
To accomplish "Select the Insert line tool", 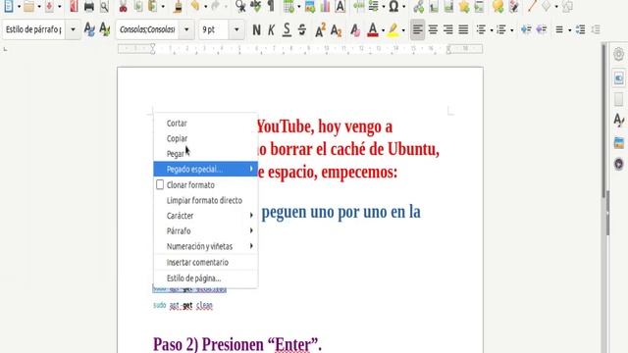I will 532,6.
